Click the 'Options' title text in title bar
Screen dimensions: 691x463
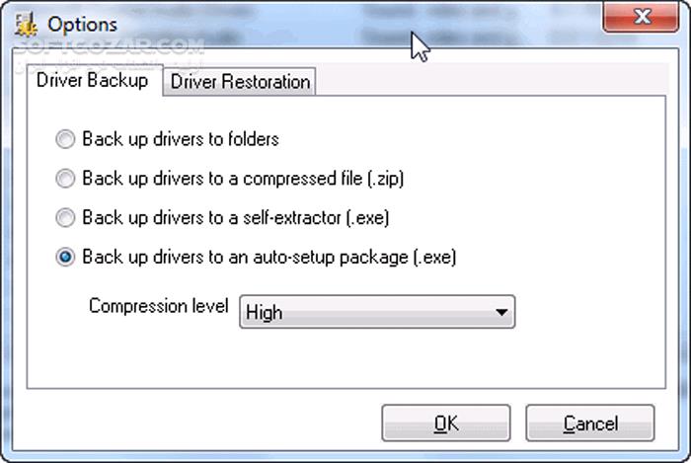pos(82,25)
